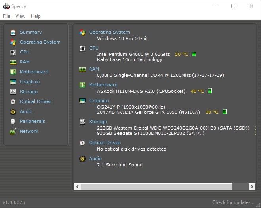The height and width of the screenshot is (208, 261).
Task: Click the CPU temperature 50 °C value
Action: [x=182, y=54]
